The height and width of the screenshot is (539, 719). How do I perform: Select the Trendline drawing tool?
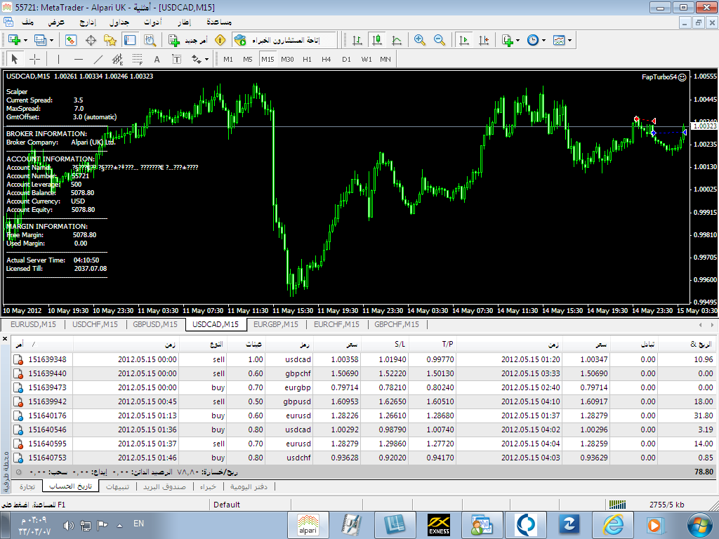pyautogui.click(x=98, y=59)
